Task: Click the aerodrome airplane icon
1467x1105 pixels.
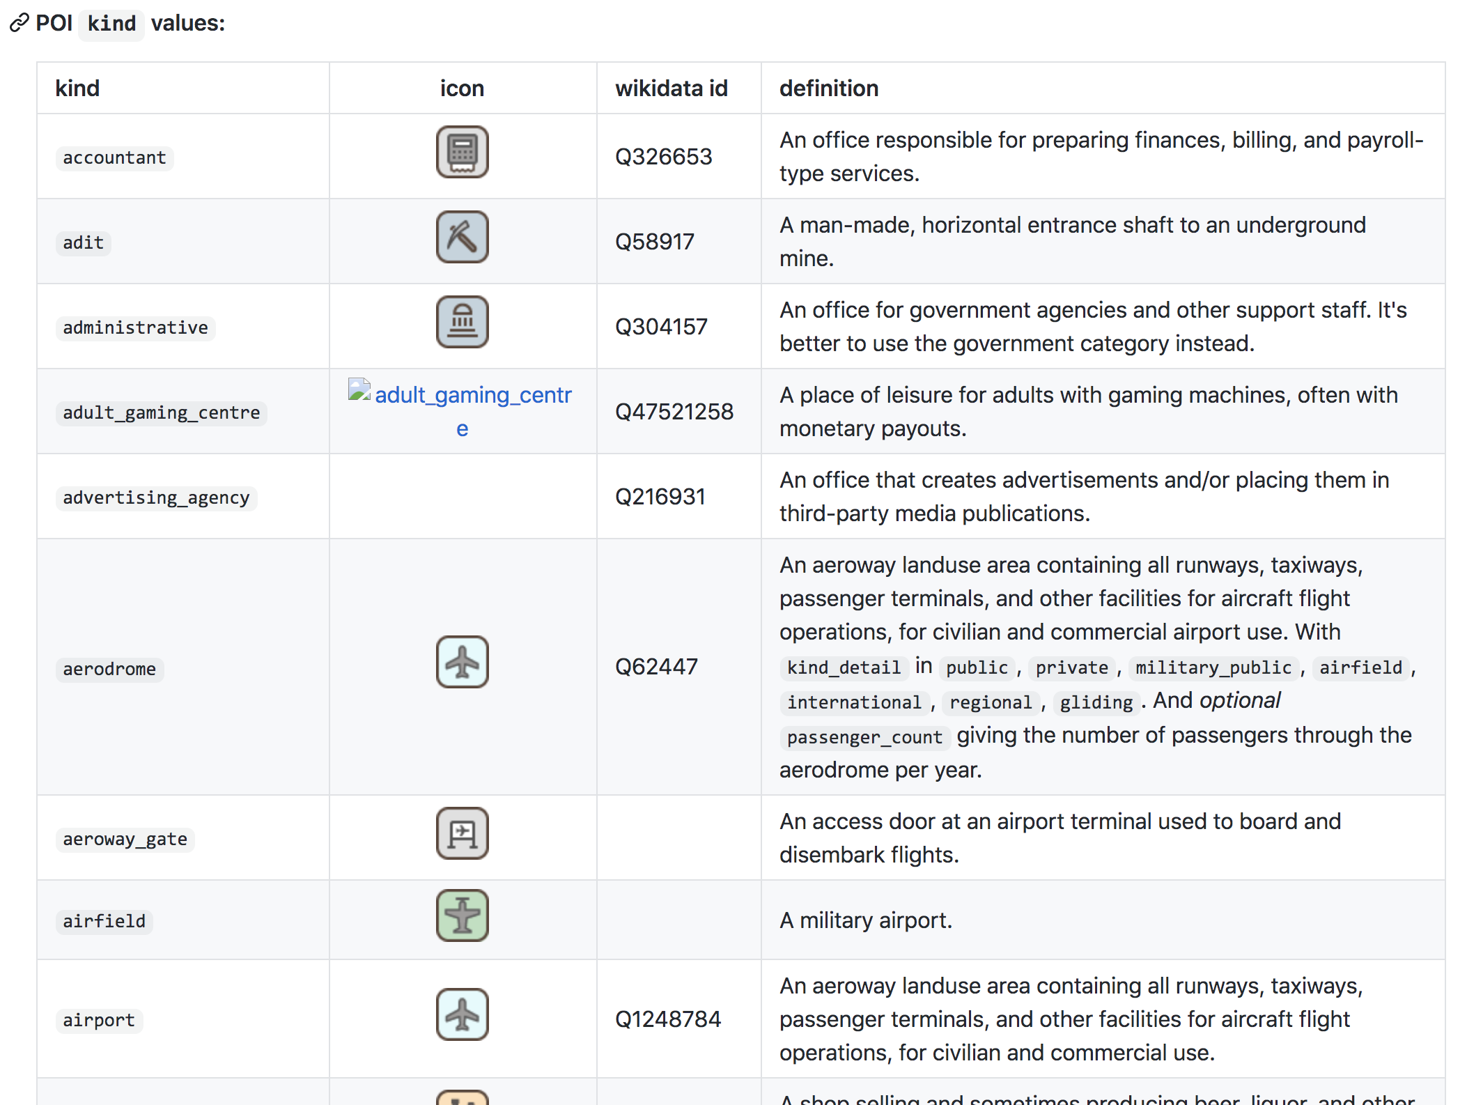Action: (462, 662)
